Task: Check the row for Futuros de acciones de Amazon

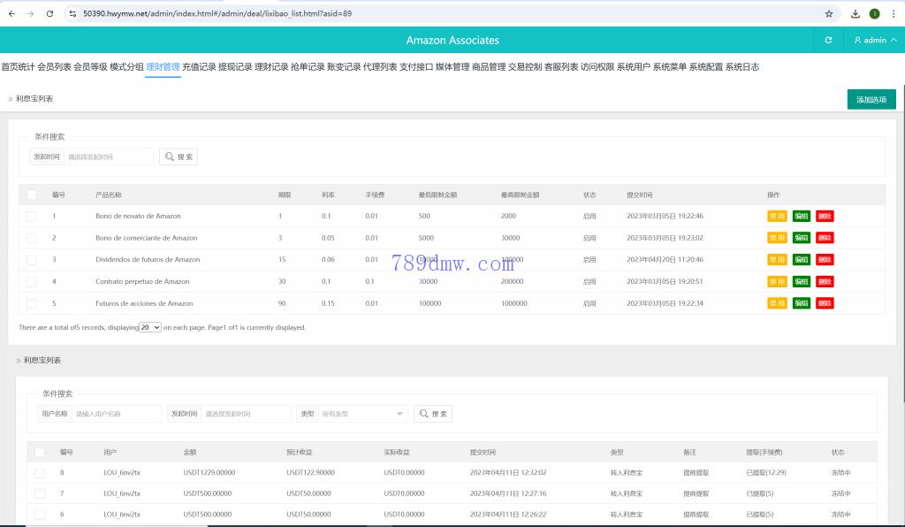Action: 32,303
